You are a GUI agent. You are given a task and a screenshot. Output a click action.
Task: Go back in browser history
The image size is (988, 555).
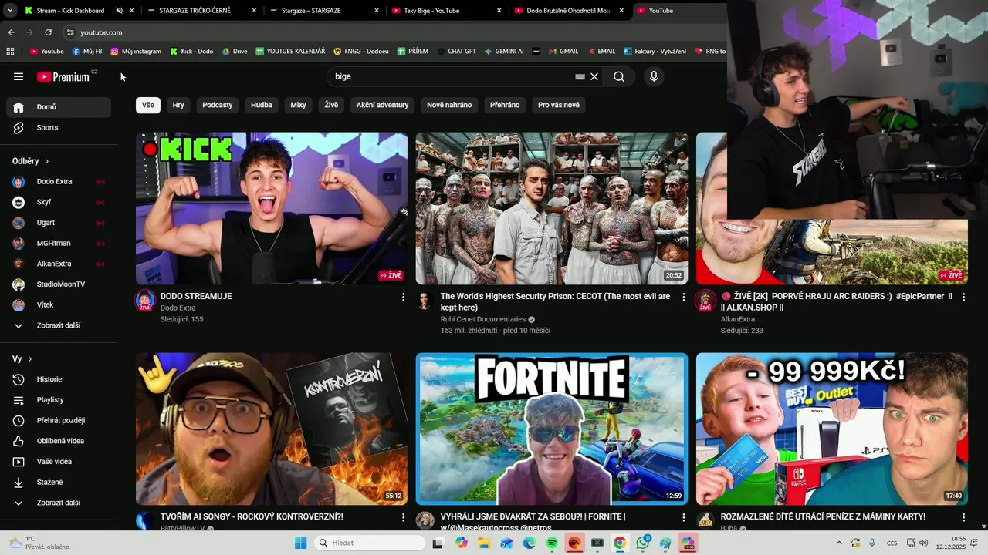(11, 32)
